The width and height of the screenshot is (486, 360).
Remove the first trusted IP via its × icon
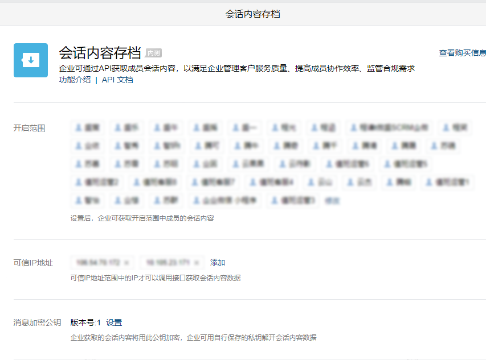(125, 262)
